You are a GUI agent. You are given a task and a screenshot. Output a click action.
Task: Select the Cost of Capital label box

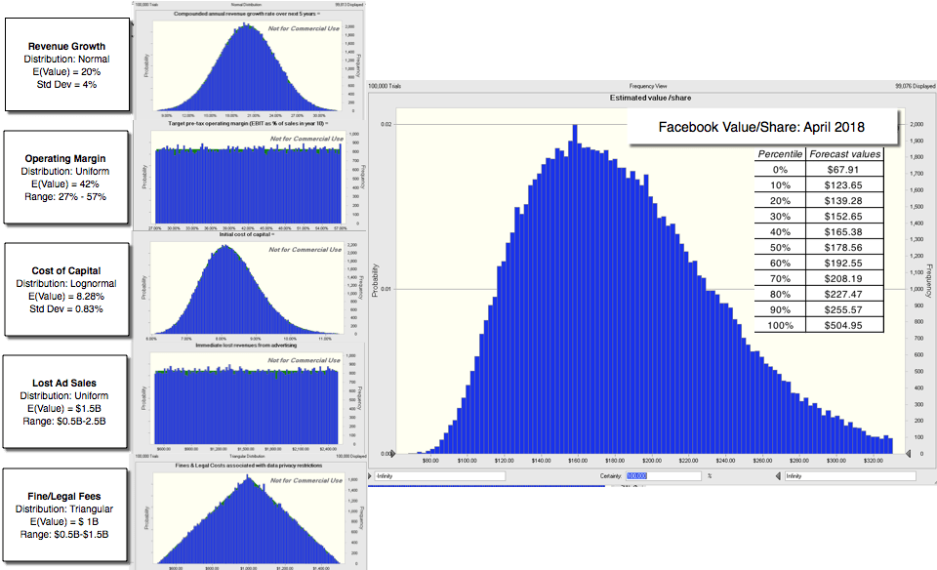pyautogui.click(x=66, y=289)
